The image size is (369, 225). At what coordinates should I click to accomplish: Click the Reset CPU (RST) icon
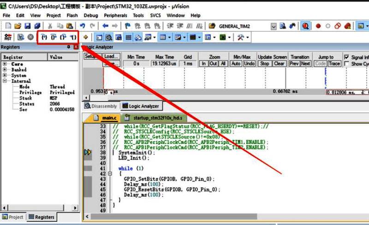tap(8, 37)
